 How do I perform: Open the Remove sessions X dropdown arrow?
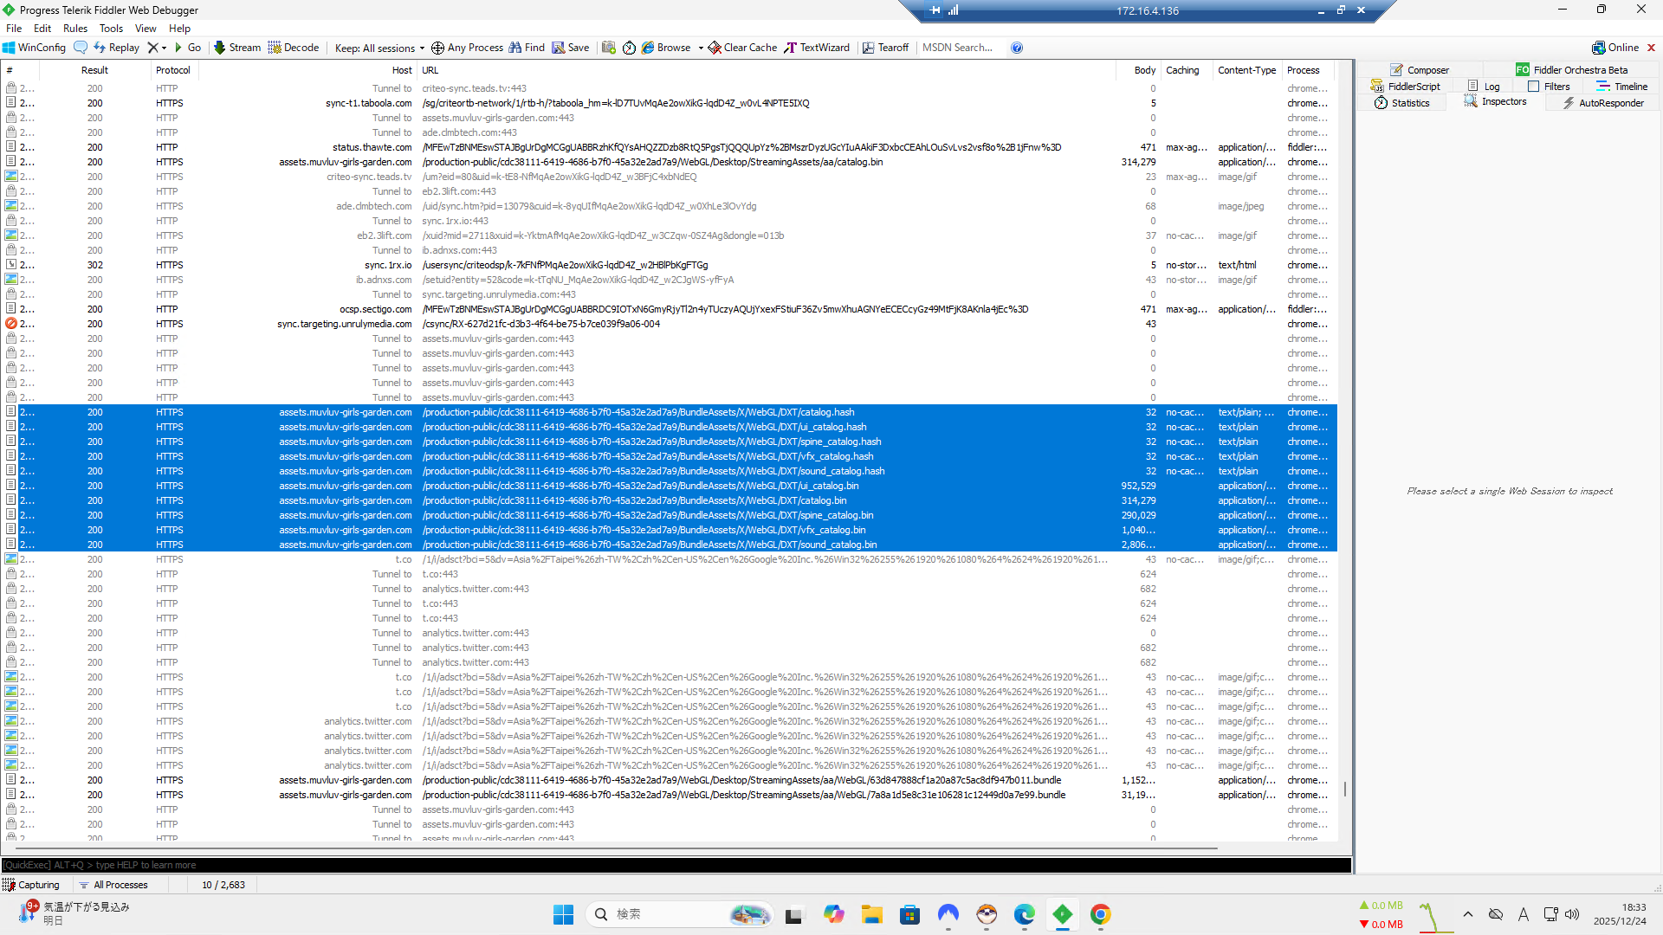164,48
